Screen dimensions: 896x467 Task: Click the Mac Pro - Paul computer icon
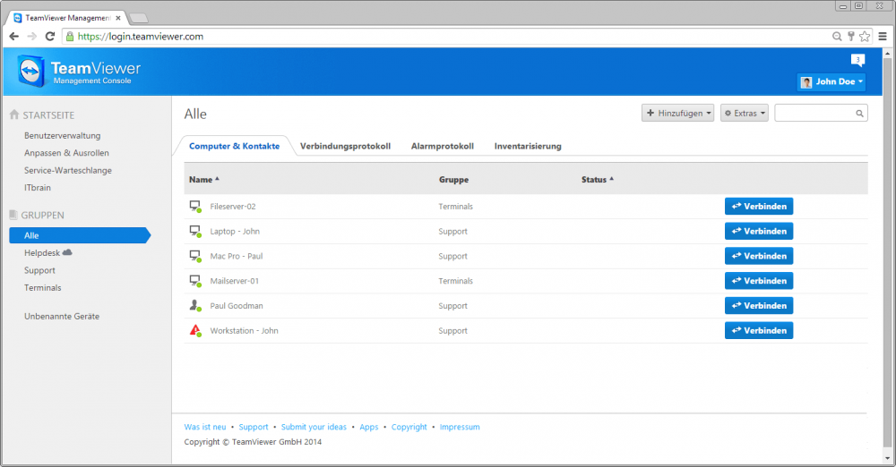coord(195,256)
